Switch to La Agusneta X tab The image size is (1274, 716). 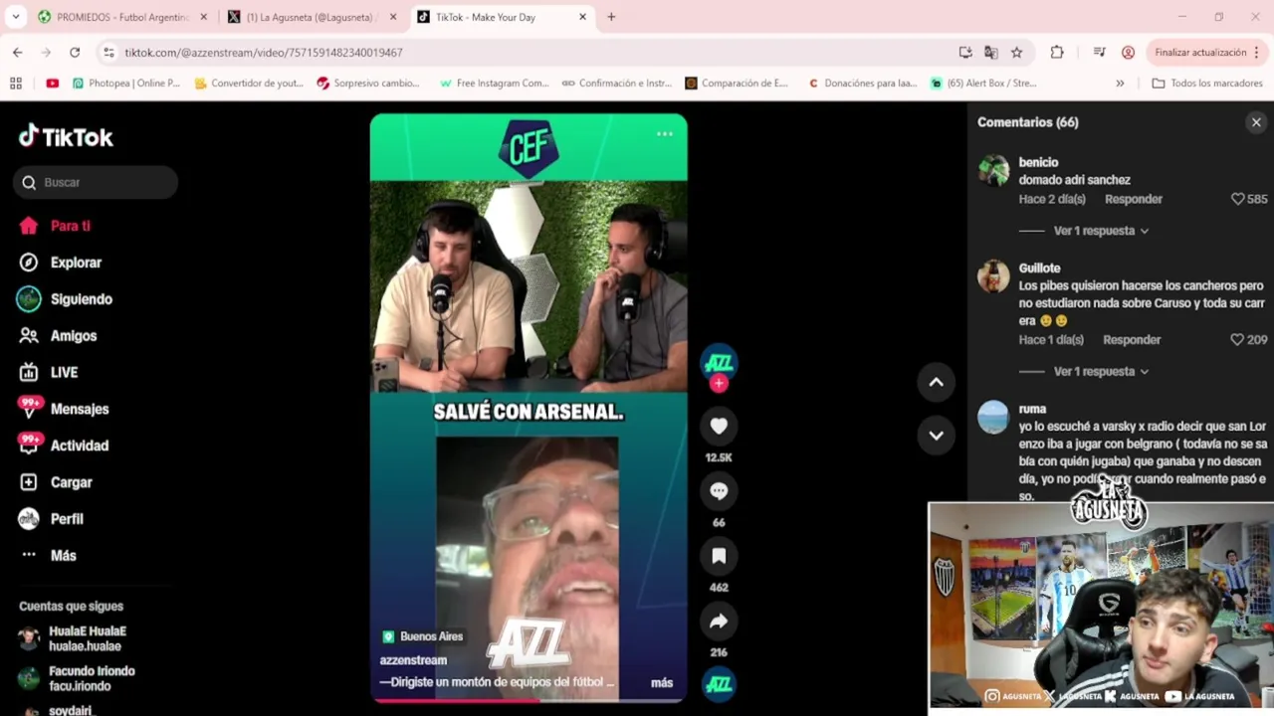[x=313, y=17]
